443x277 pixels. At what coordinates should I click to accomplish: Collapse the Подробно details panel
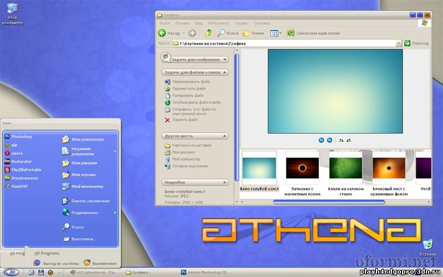225,182
